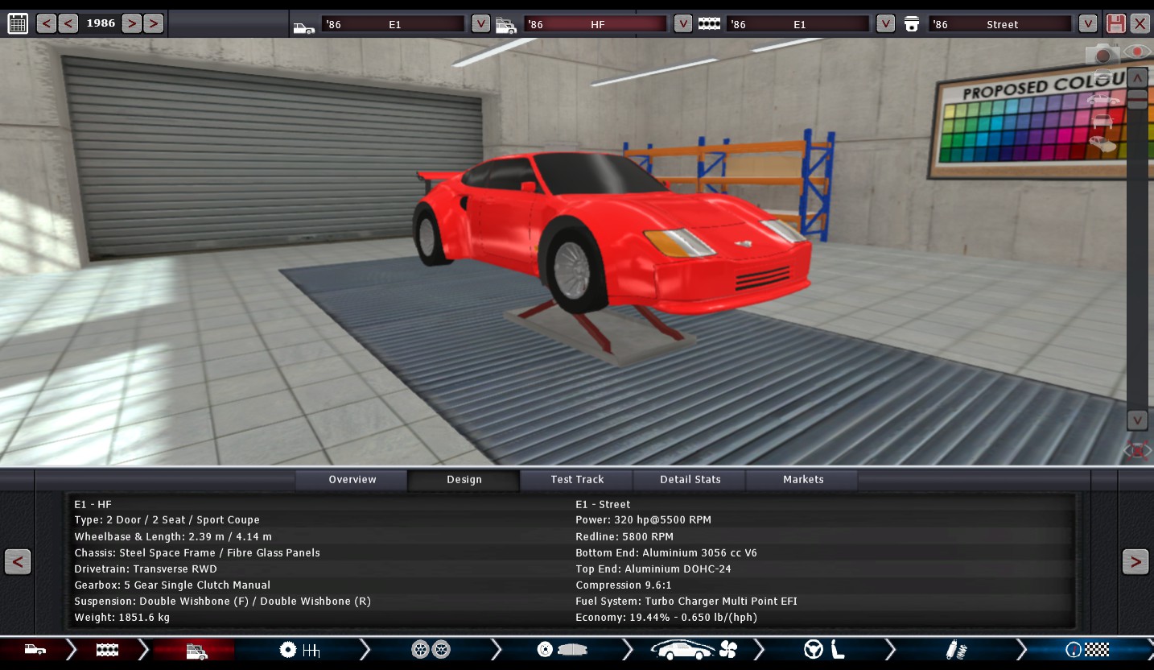Click the outermost forward-year arrow after 1986
The height and width of the screenshot is (670, 1154).
pyautogui.click(x=154, y=23)
